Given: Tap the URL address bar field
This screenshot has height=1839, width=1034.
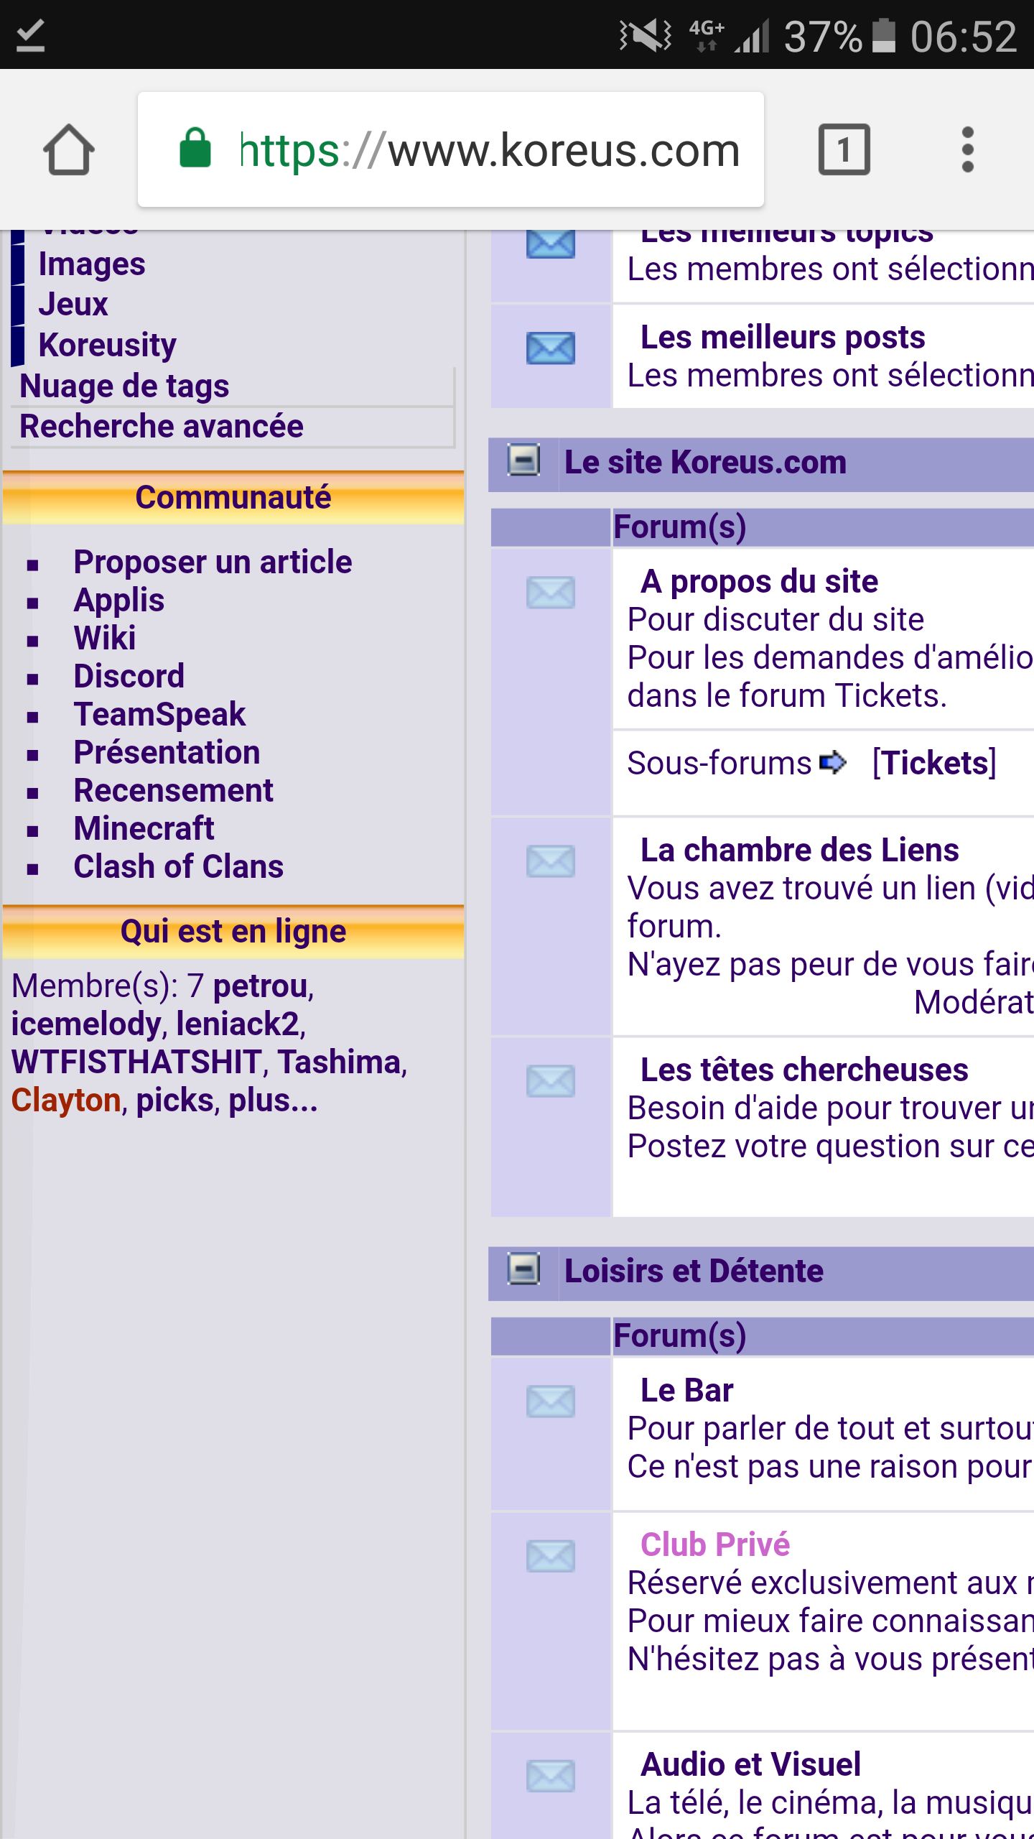Looking at the screenshot, I should [488, 149].
